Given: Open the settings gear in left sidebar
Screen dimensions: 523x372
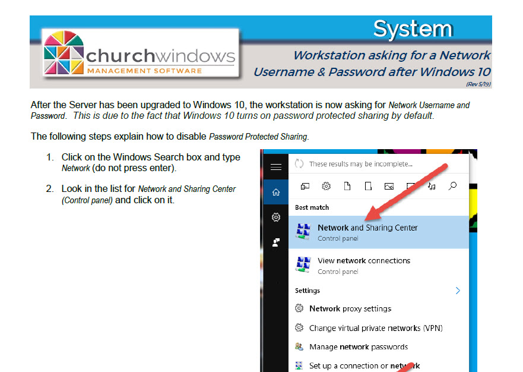Looking at the screenshot, I should coord(275,217).
